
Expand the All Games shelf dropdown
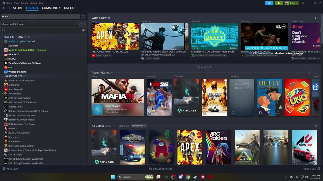click(x=114, y=126)
